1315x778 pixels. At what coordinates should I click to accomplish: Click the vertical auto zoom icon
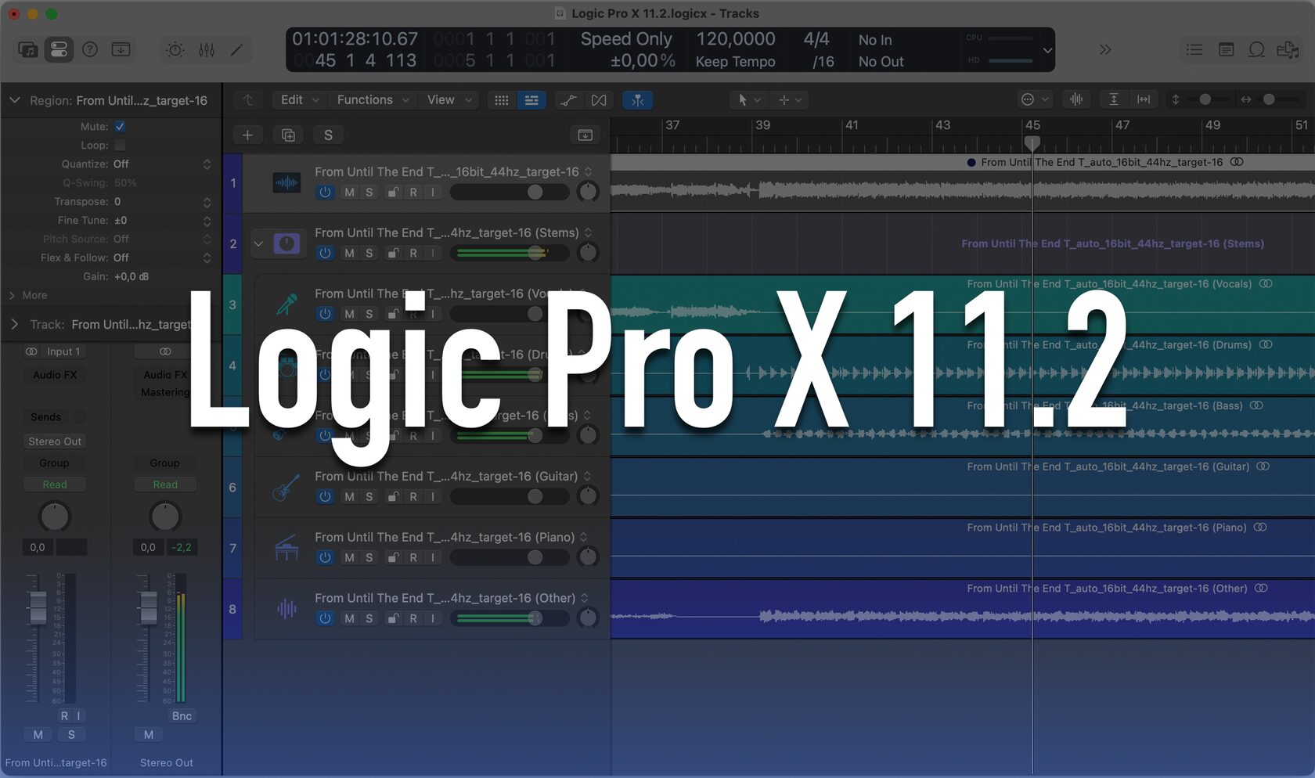(x=1114, y=99)
